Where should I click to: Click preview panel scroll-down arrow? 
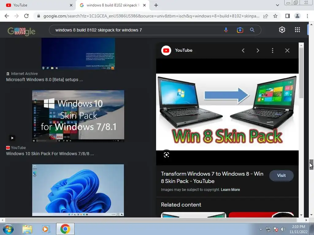[301, 215]
